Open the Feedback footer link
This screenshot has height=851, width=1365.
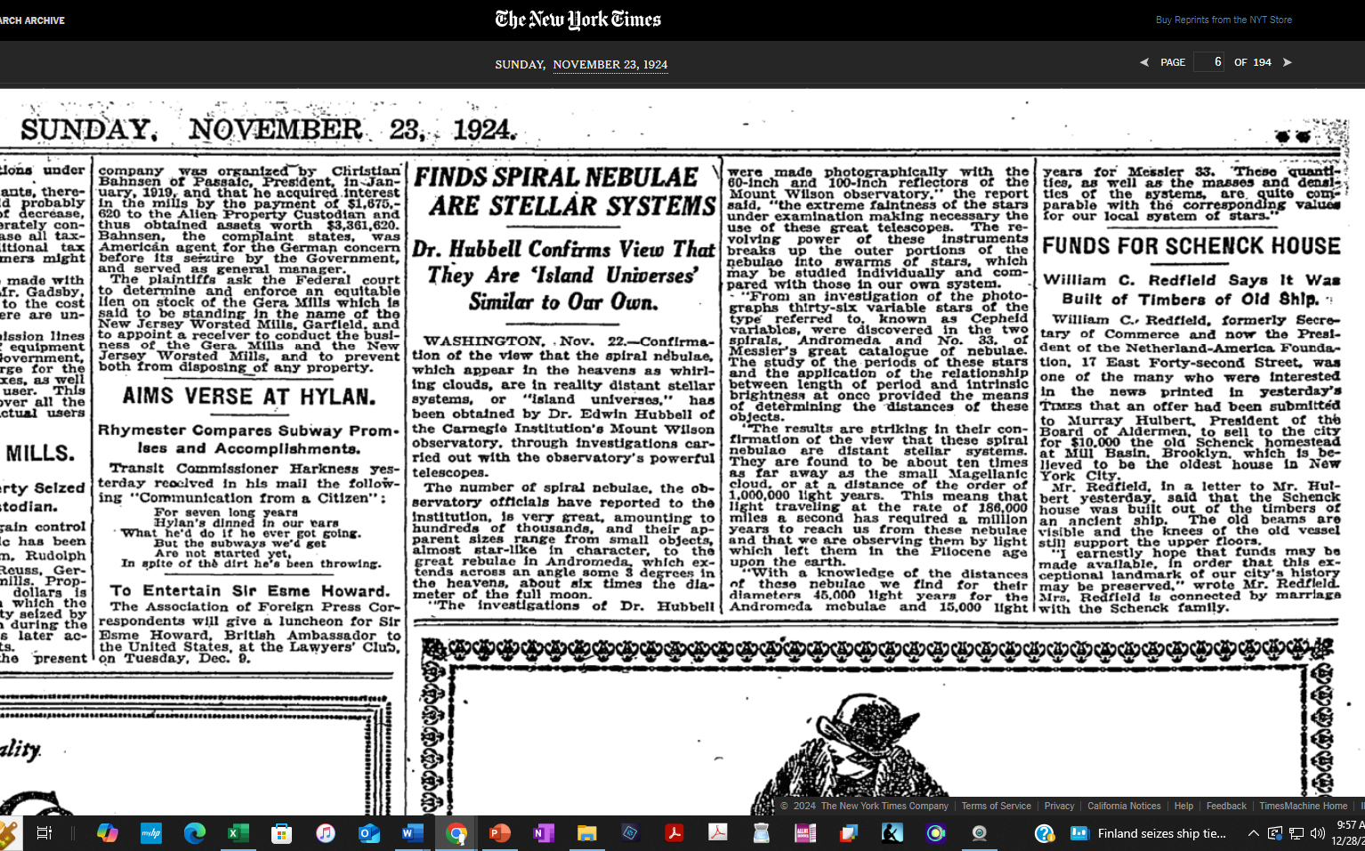pos(1226,806)
